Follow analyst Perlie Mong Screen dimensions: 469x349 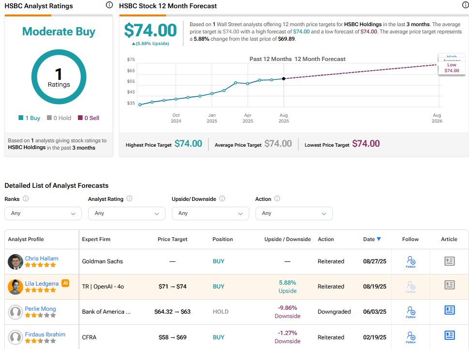(x=410, y=312)
